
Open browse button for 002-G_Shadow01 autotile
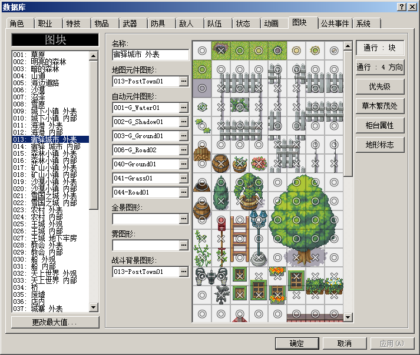click(x=184, y=122)
